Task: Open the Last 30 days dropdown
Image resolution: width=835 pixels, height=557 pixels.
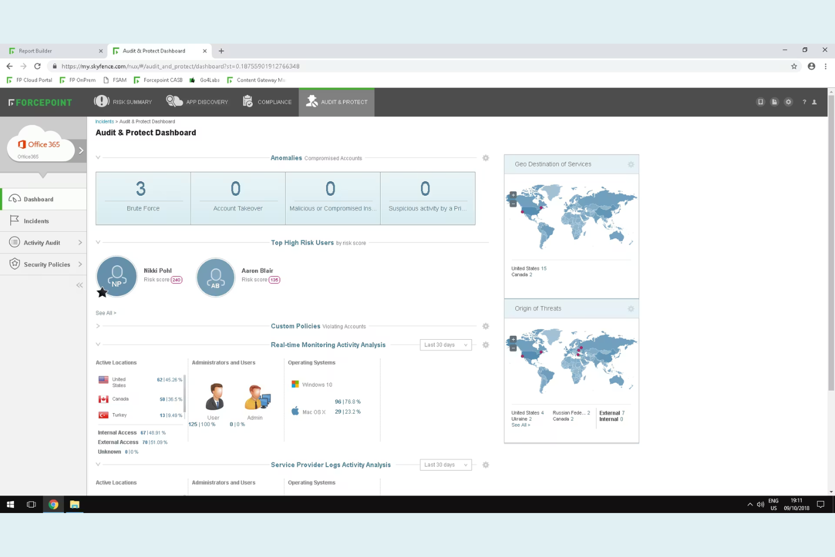Action: coord(445,345)
